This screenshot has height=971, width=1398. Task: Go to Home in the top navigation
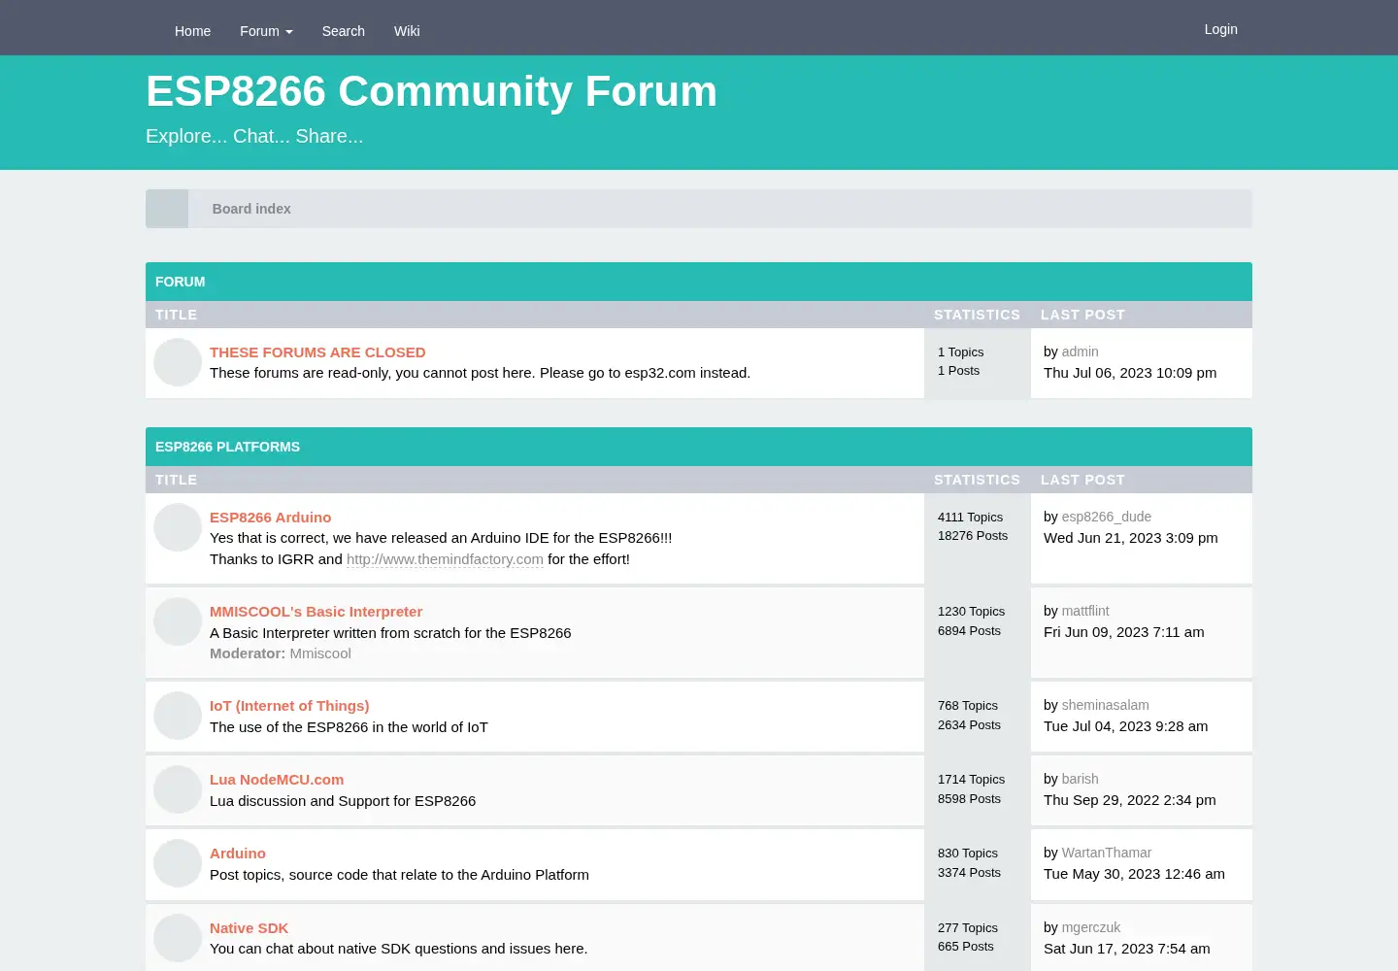192,31
